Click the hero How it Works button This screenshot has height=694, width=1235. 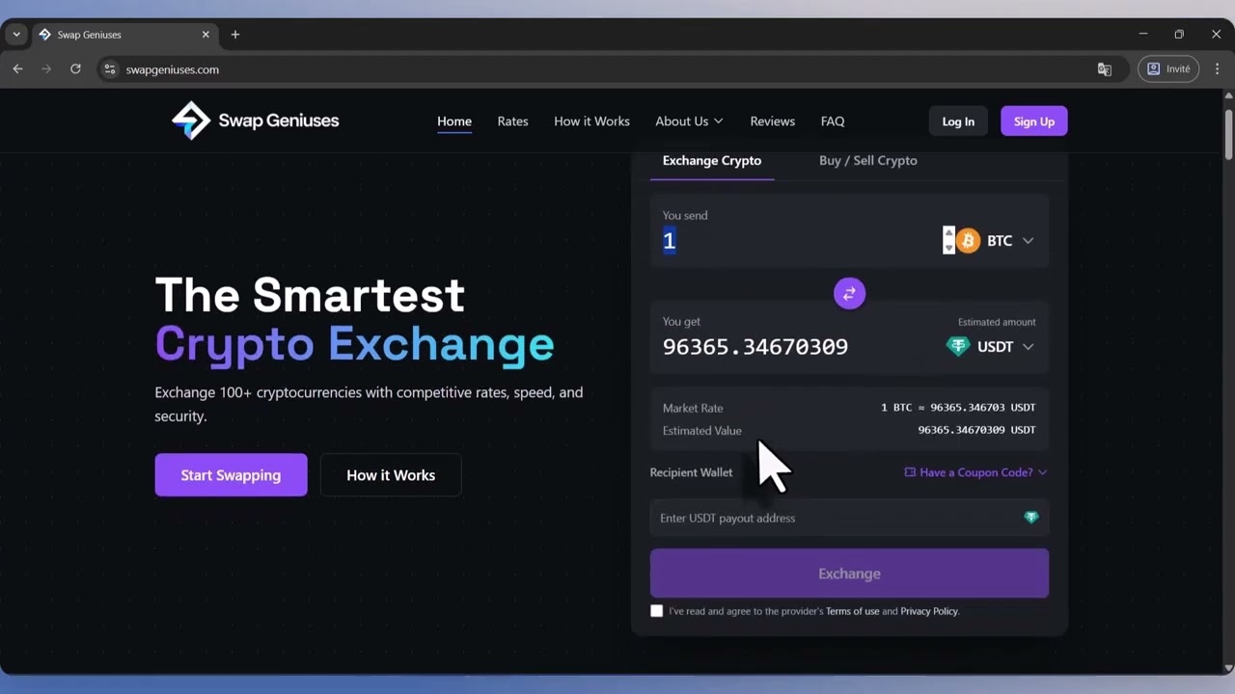tap(391, 475)
